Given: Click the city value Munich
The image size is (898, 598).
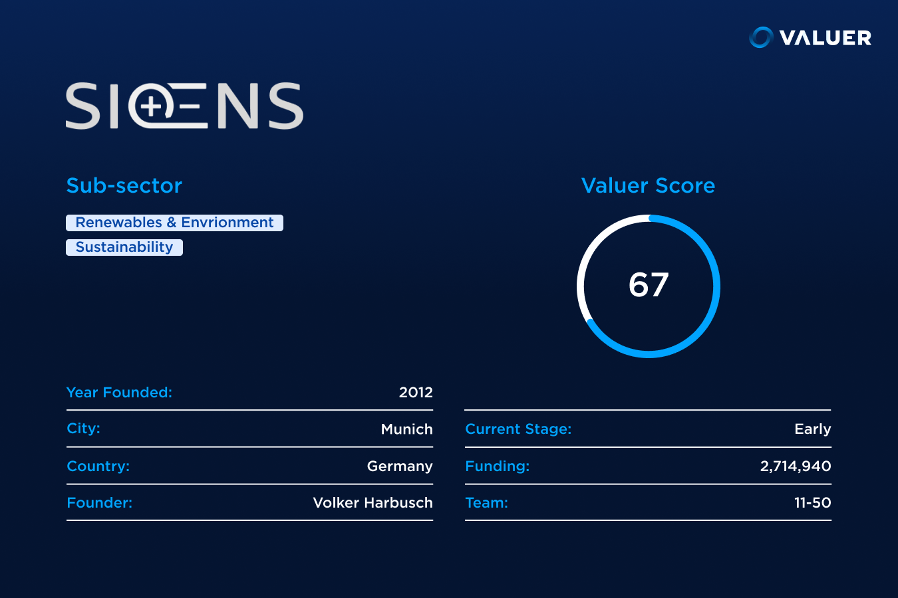Looking at the screenshot, I should (x=406, y=429).
